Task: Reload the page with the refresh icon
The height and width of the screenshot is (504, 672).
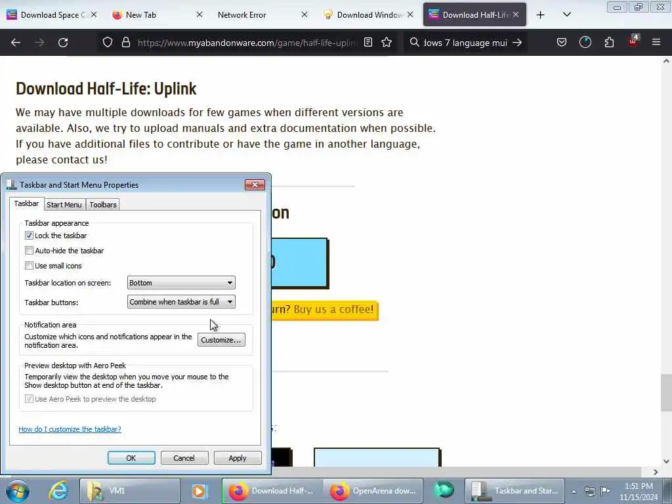Action: click(x=63, y=43)
